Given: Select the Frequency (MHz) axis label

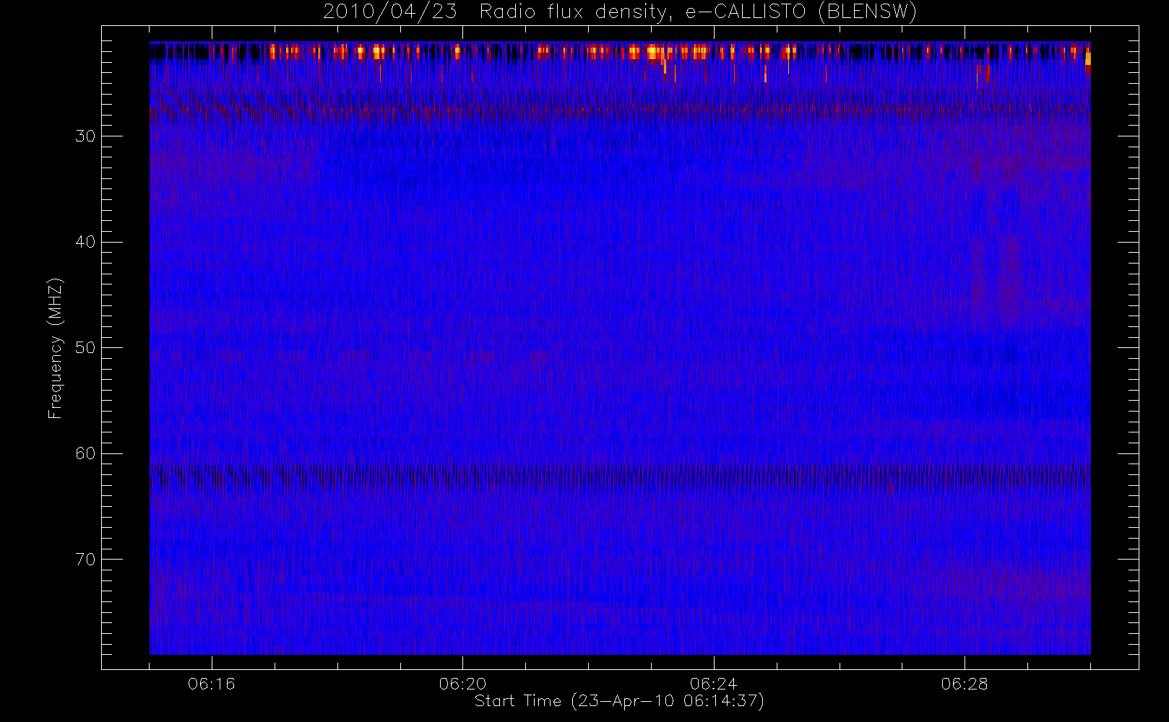Looking at the screenshot, I should click(x=55, y=348).
